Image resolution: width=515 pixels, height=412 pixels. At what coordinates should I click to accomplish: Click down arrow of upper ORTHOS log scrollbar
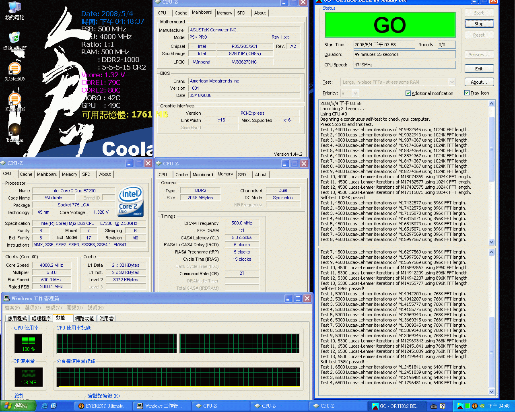491,242
